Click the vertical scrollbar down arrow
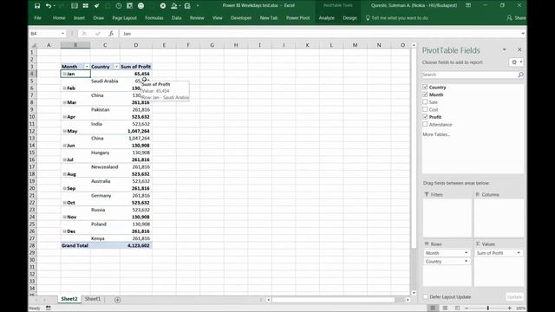The image size is (555, 312). pos(414,293)
